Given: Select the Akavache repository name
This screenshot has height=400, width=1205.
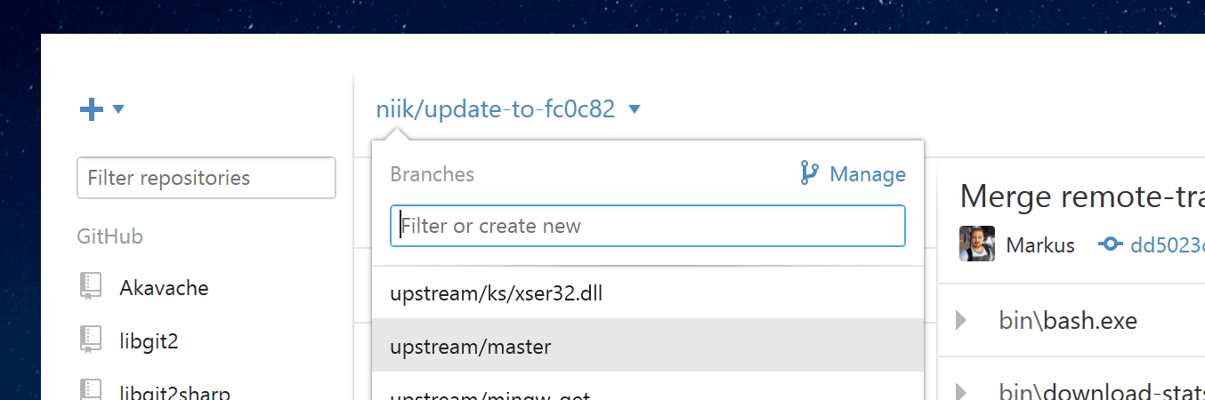Looking at the screenshot, I should [x=164, y=288].
